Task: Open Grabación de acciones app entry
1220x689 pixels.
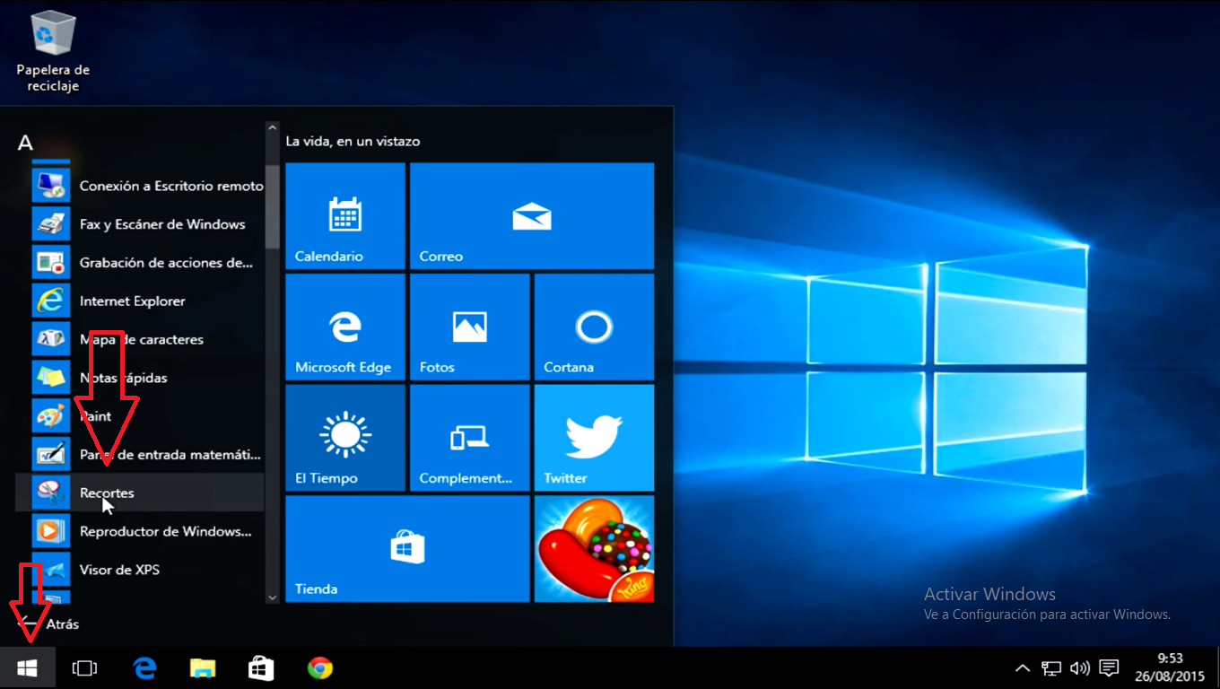Action: [140, 263]
